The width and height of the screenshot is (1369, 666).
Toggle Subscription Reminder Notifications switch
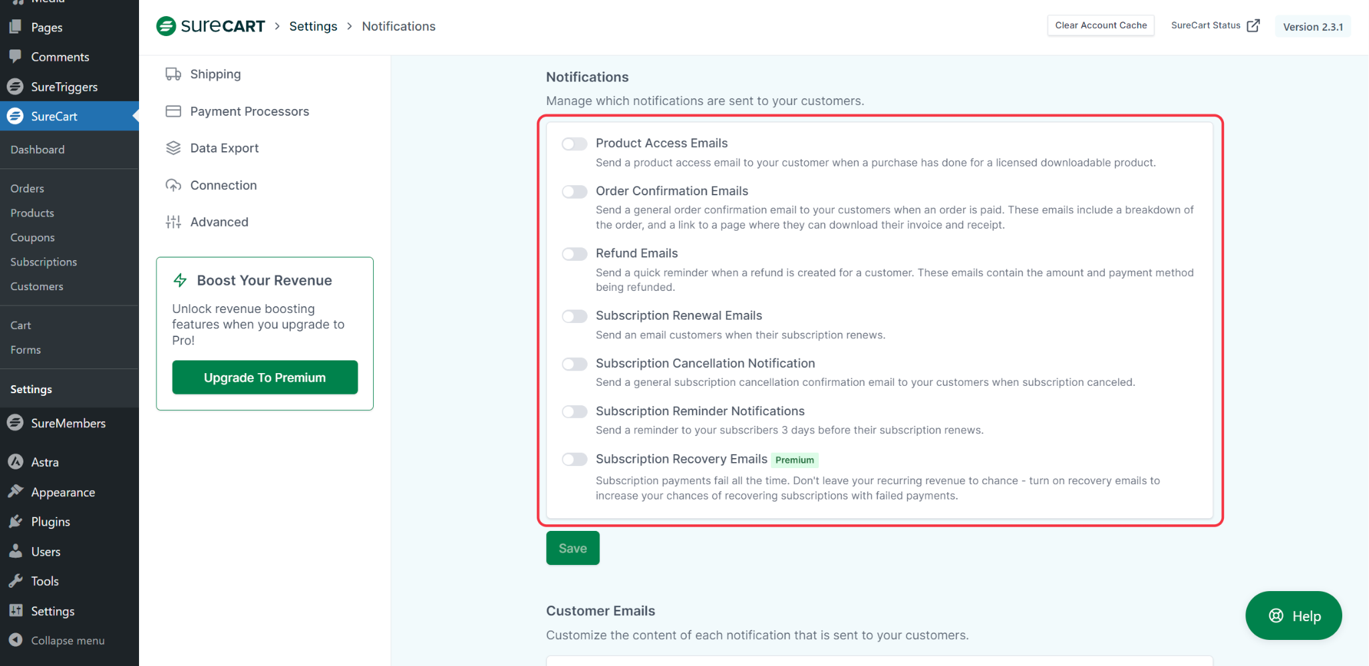pos(574,412)
